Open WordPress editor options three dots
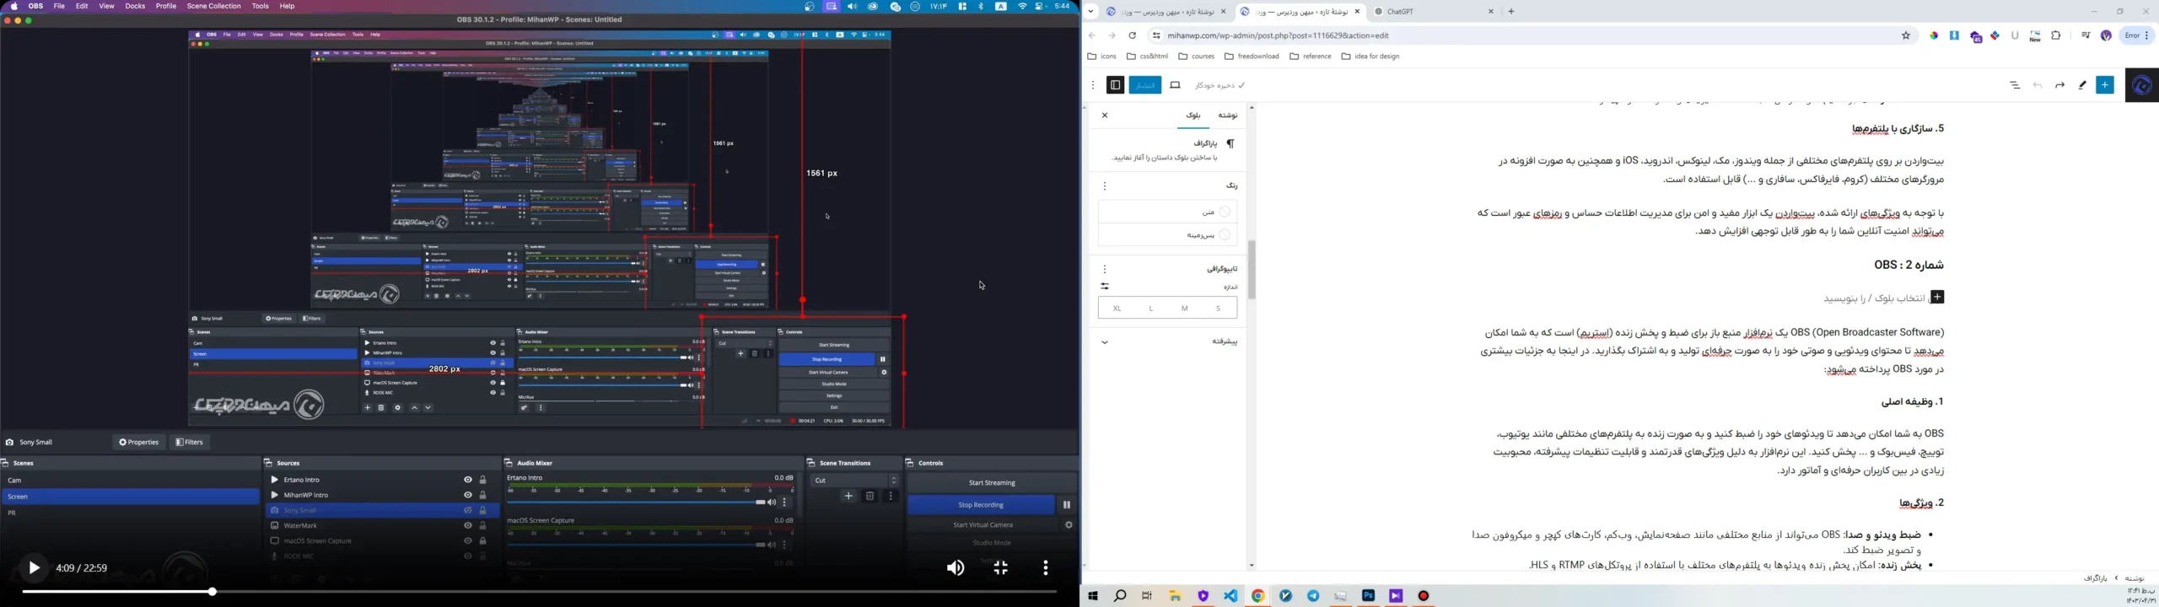This screenshot has height=607, width=2159. tap(1093, 85)
